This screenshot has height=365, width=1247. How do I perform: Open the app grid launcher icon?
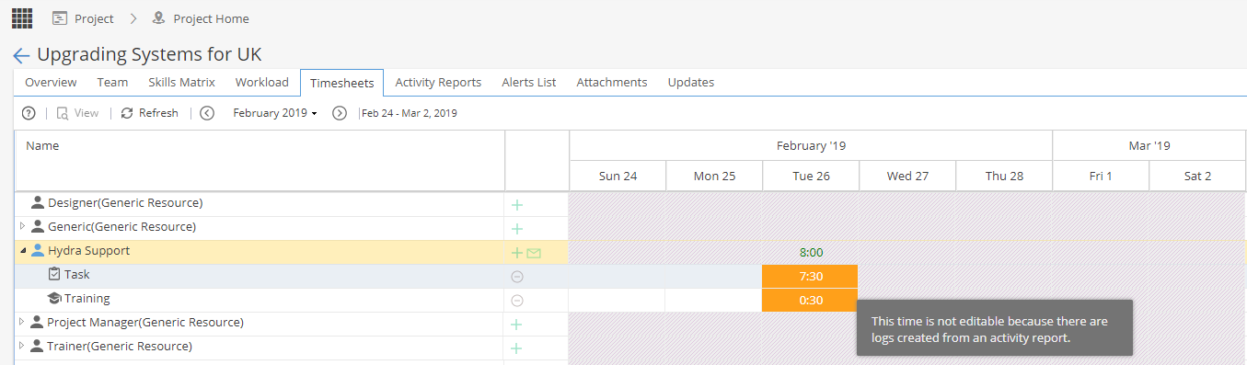21,17
